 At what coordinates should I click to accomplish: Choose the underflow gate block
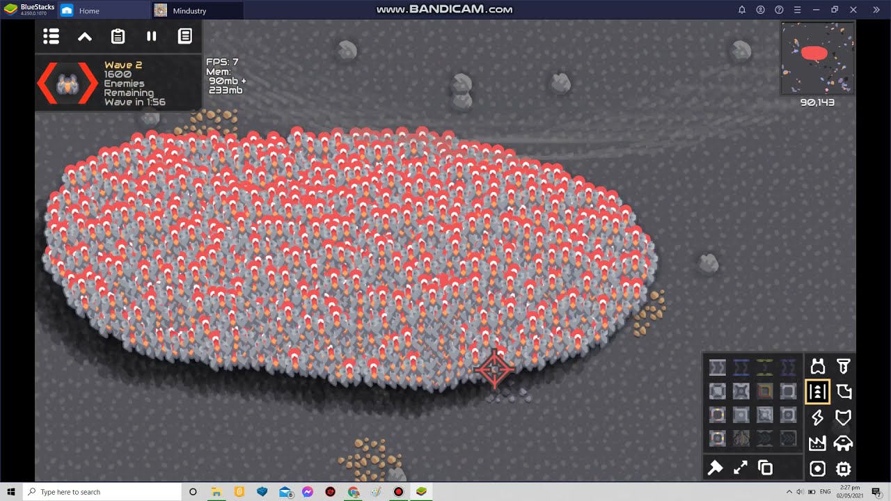[x=718, y=438]
